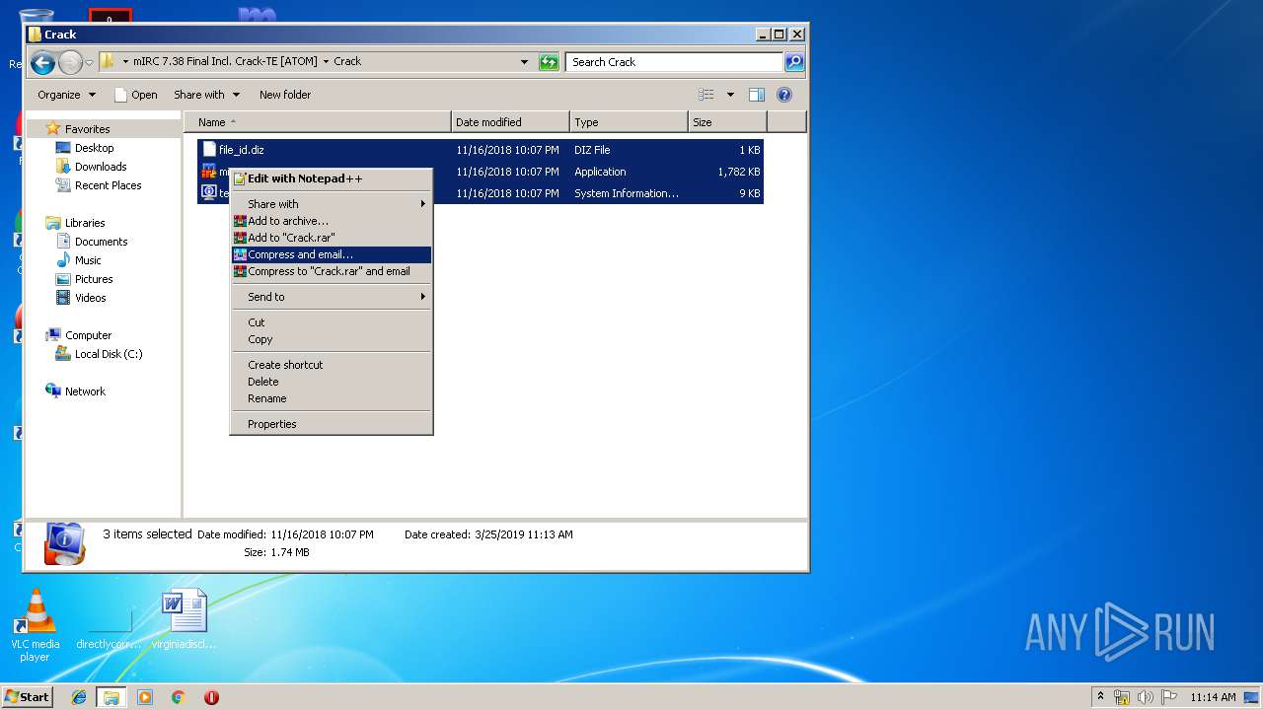The image size is (1263, 710).
Task: Expand the Share with submenu
Action: coord(332,204)
